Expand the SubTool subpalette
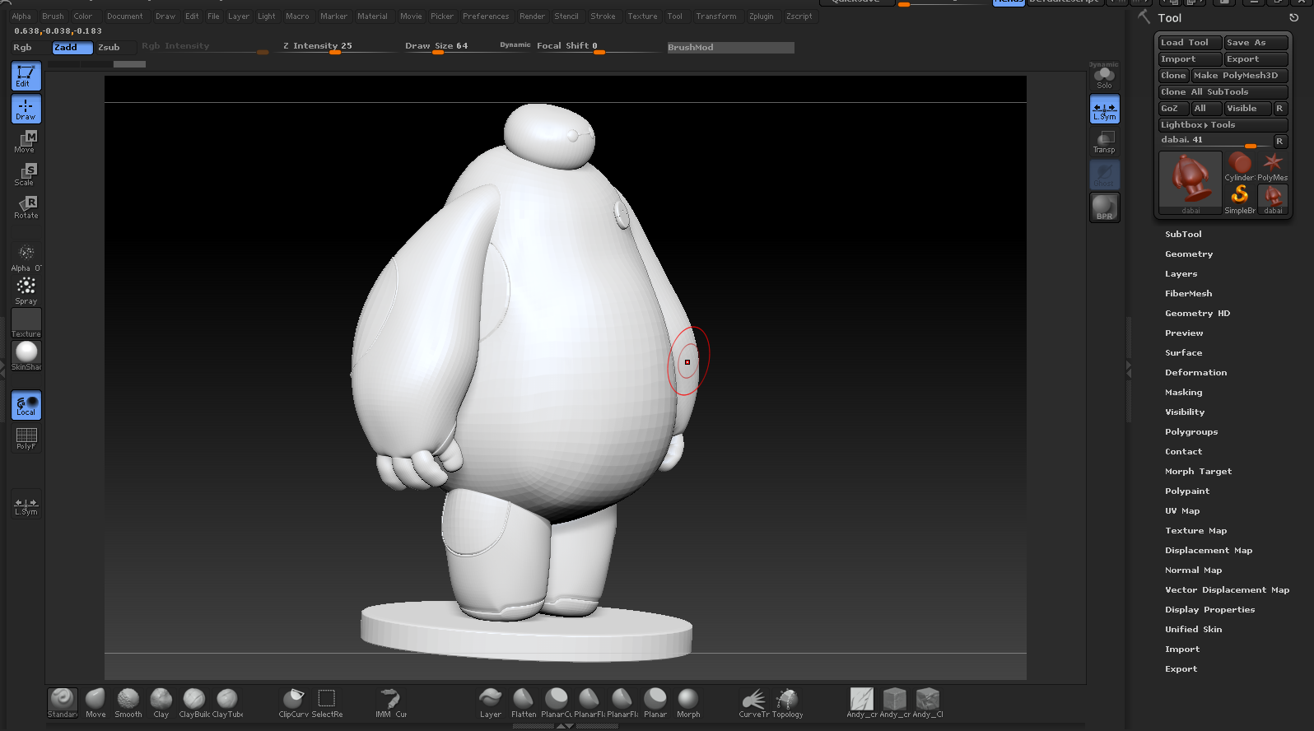 (1183, 235)
